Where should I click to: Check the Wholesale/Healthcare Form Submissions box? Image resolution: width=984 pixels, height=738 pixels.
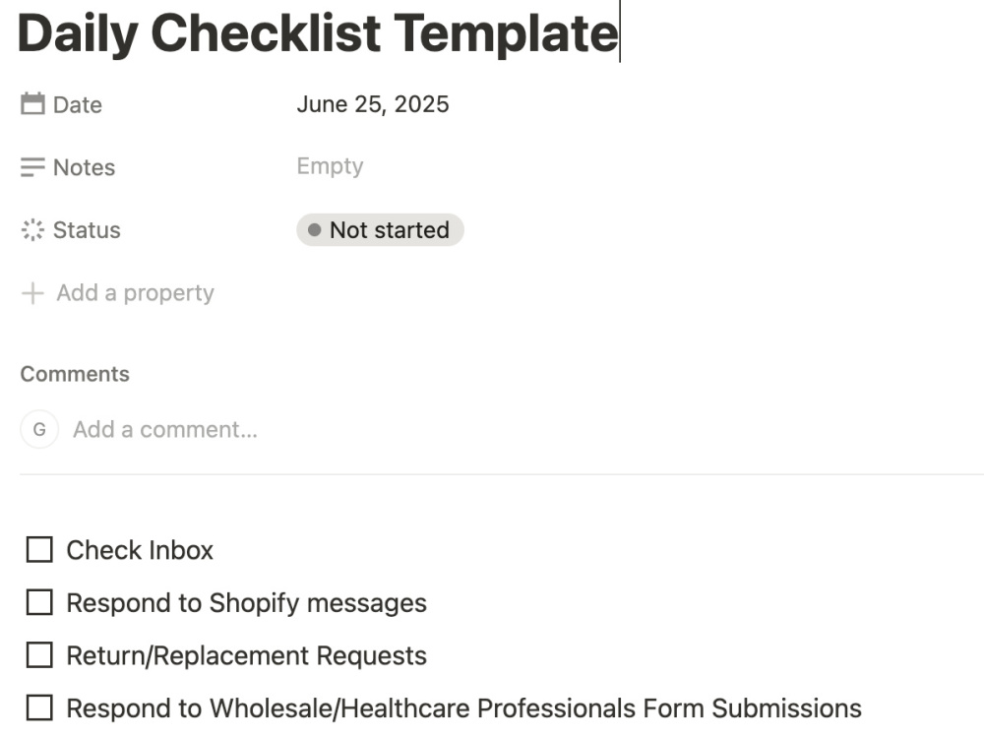(x=39, y=707)
